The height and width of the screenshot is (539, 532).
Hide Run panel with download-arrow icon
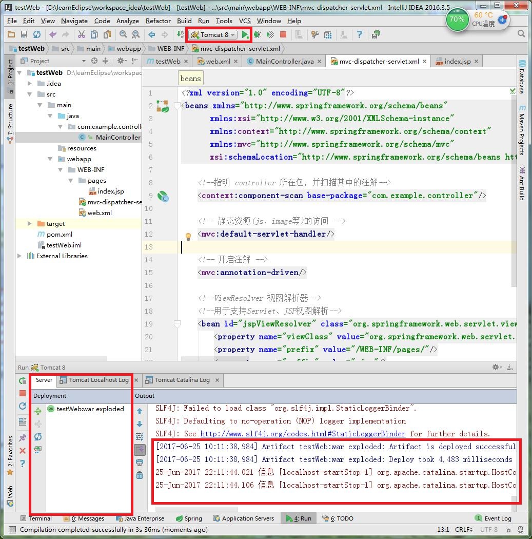click(x=510, y=367)
